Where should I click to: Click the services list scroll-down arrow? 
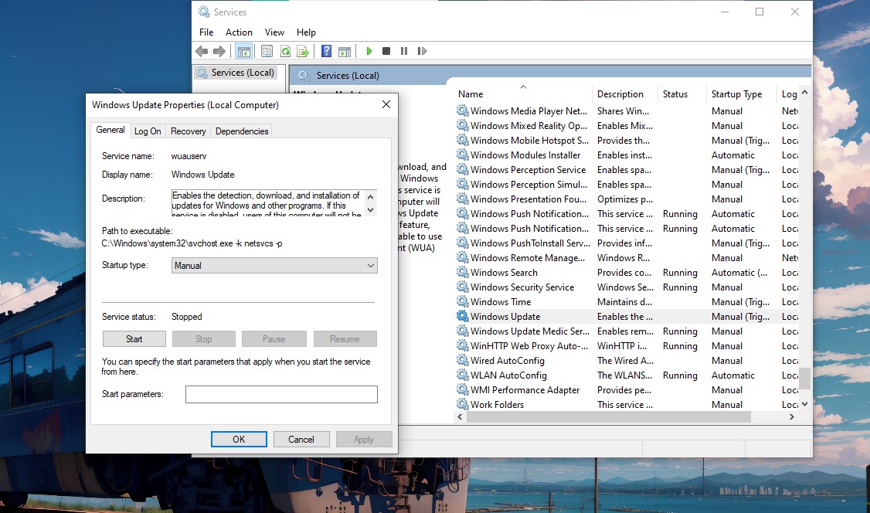(804, 404)
